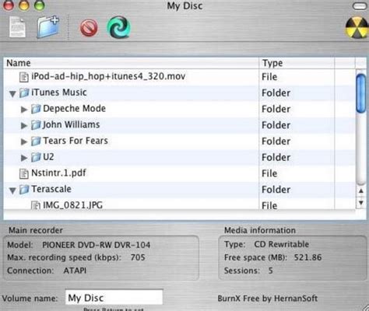Click the blue vertical scrollbar thumb
369x311 pixels.
(x=360, y=93)
